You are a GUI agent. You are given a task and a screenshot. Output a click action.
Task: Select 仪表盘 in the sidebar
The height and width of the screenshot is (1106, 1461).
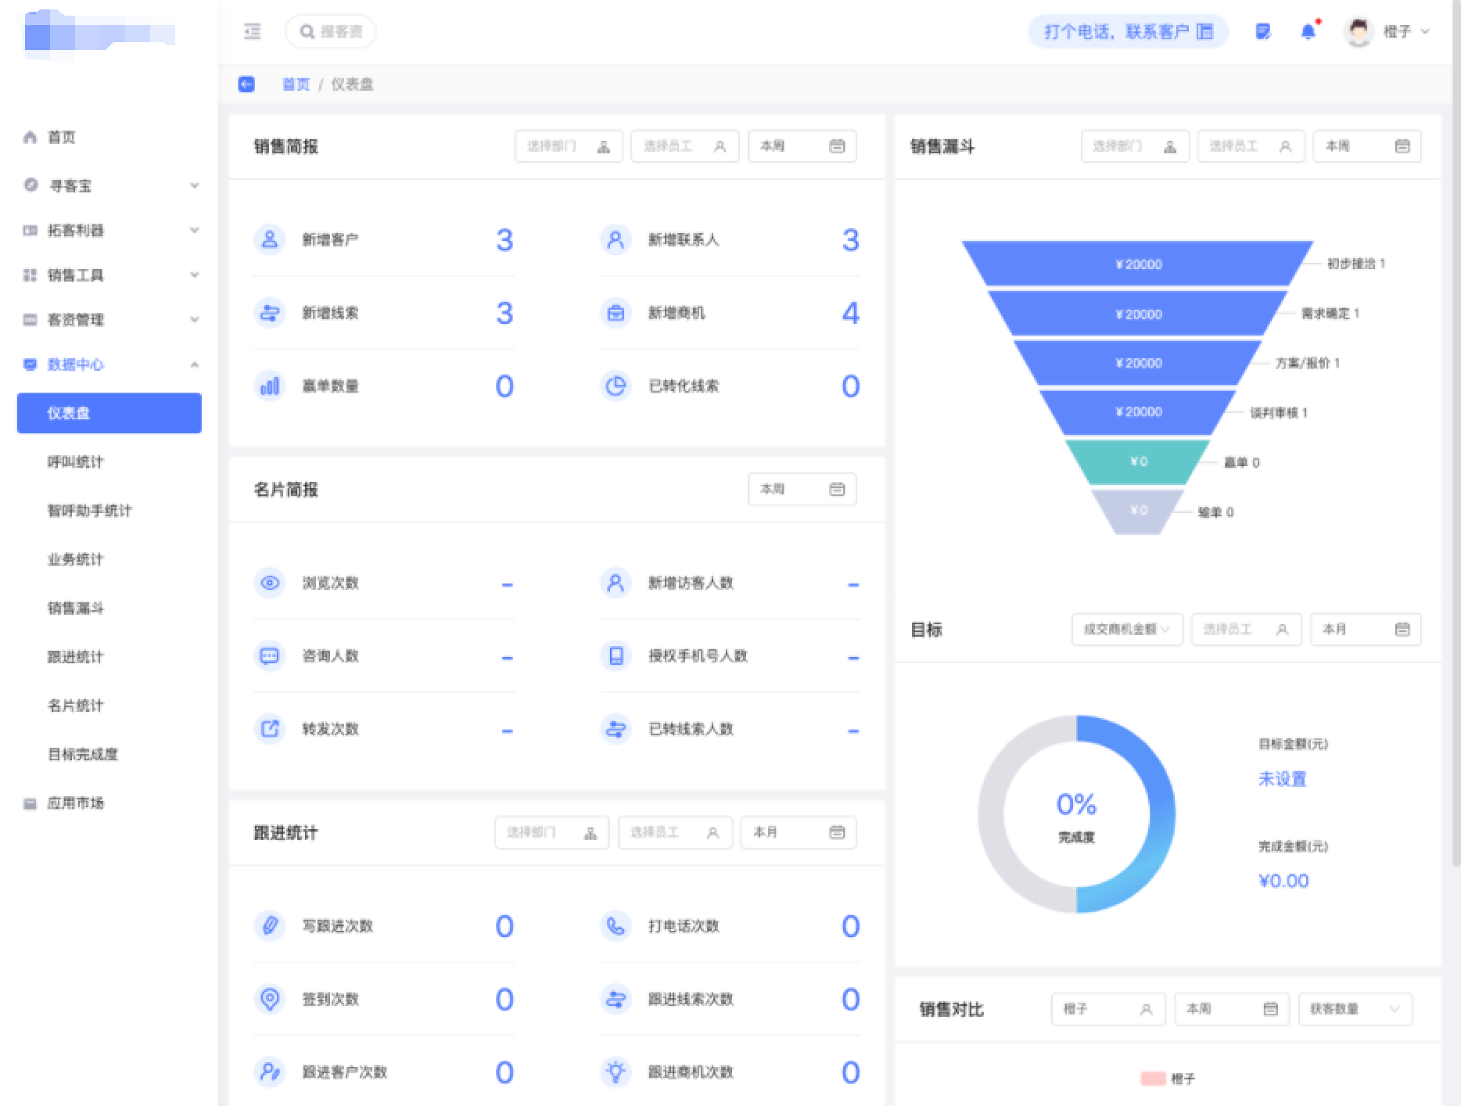[109, 413]
